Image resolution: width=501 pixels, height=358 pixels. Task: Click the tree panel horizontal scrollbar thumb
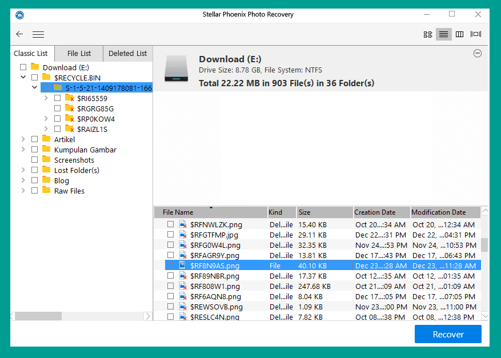[x=38, y=316]
